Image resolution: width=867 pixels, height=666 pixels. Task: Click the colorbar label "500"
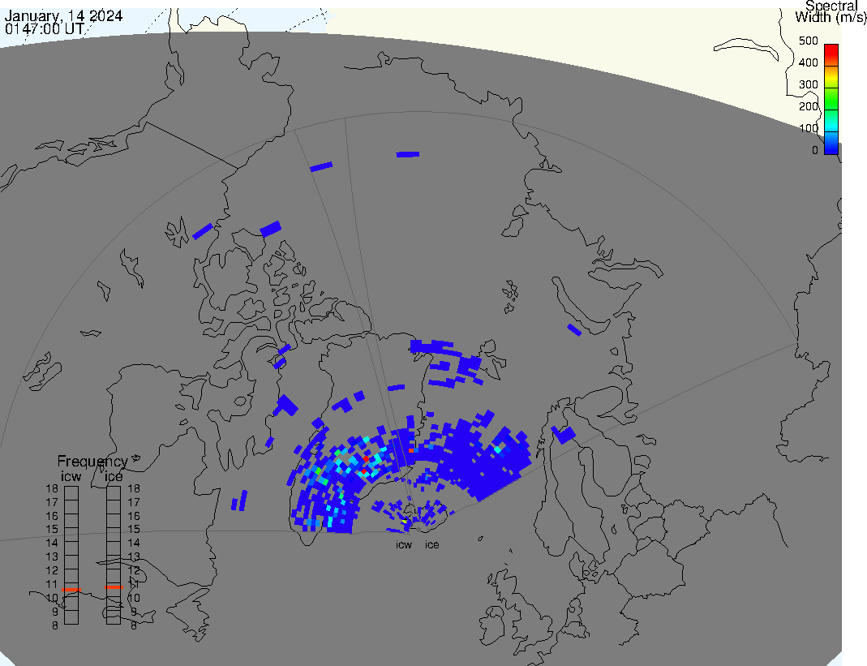809,41
